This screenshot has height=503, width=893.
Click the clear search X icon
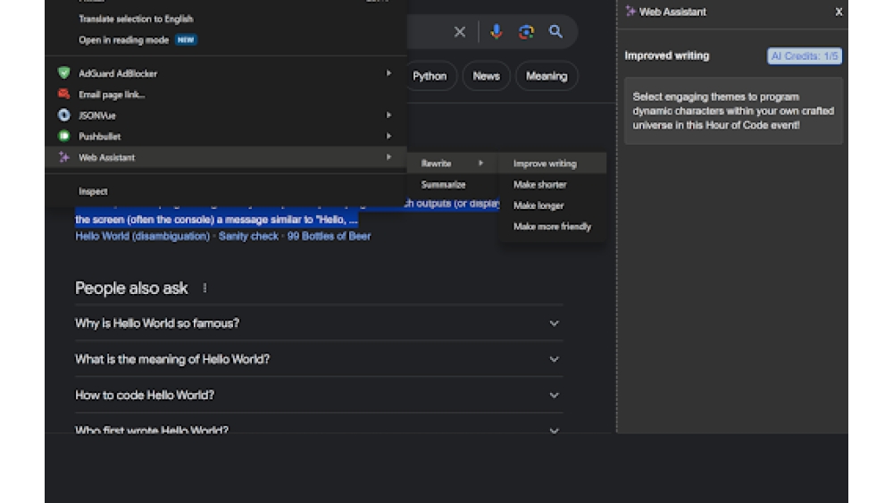[x=460, y=32]
